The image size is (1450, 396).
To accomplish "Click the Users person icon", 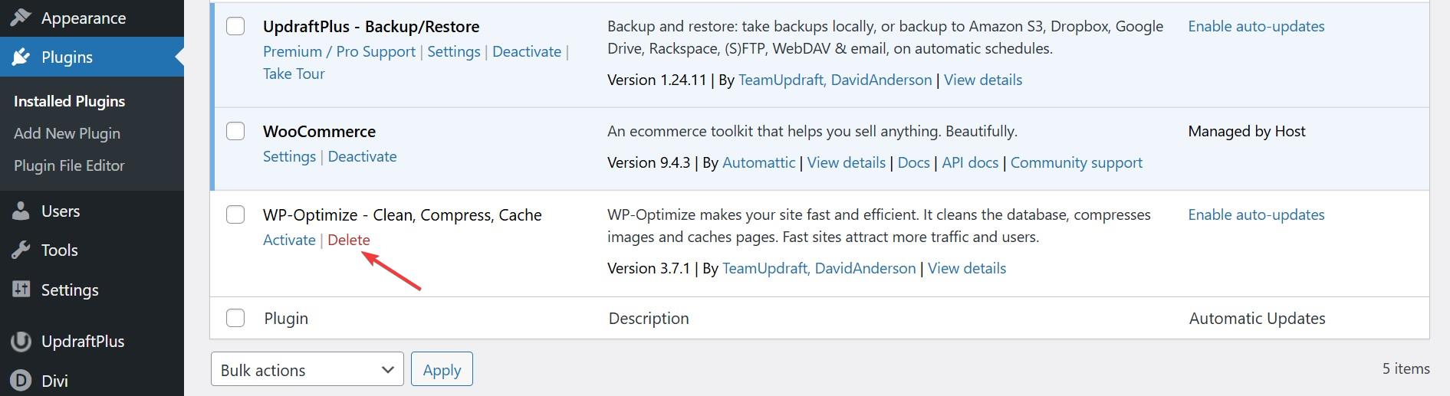I will (21, 211).
